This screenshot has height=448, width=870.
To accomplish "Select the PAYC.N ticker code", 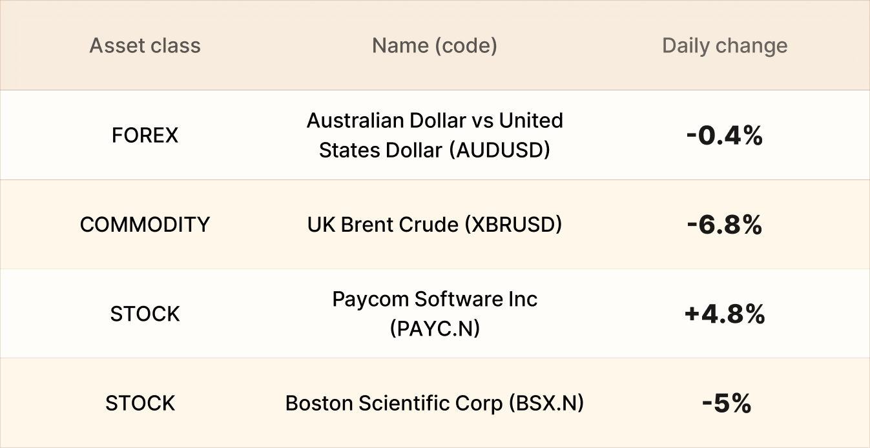I will [435, 329].
